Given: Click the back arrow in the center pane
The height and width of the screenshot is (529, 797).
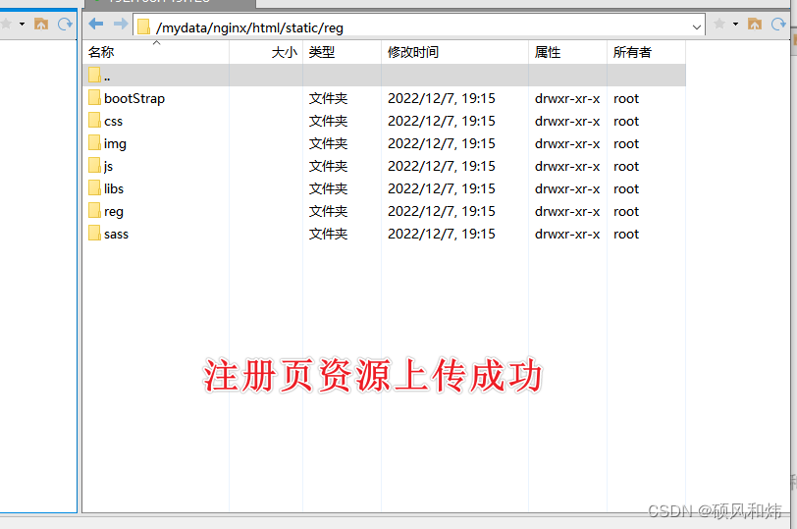Looking at the screenshot, I should click(x=96, y=24).
